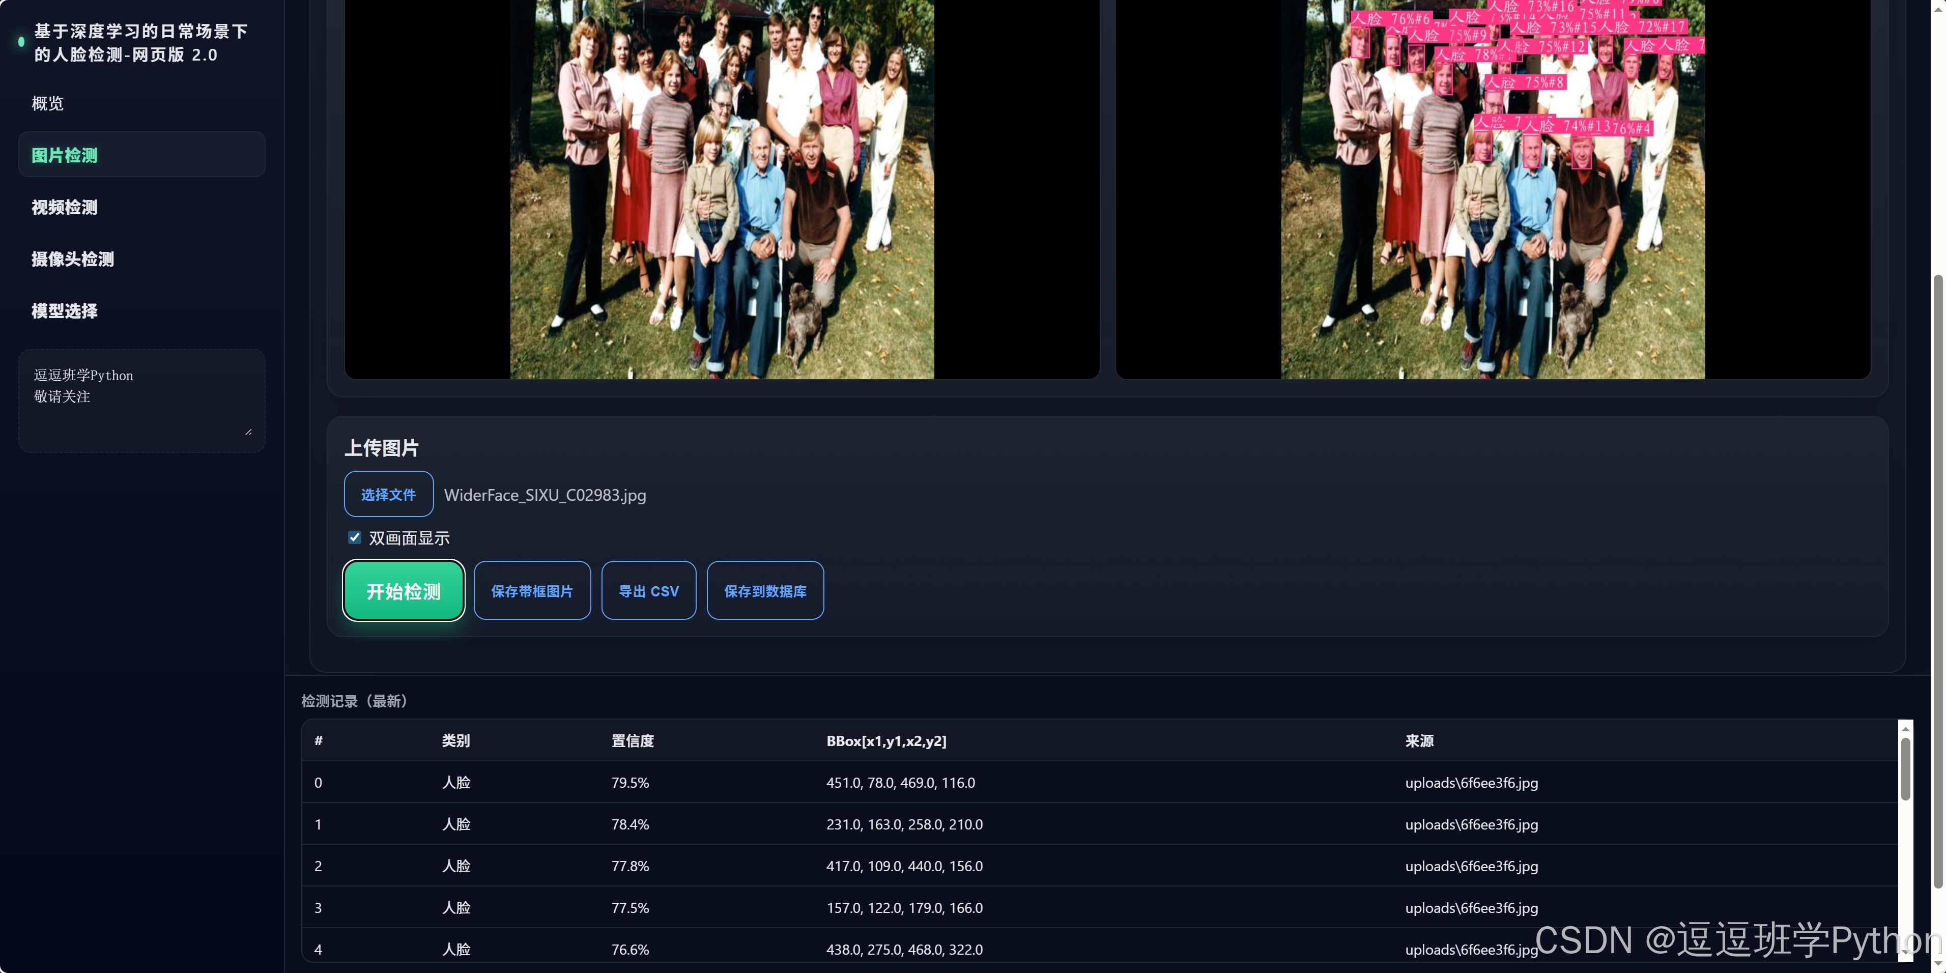Click BBox cell 417.0, 109.0, 440.0, 156.0
Viewport: 1946px width, 973px height.
[904, 866]
